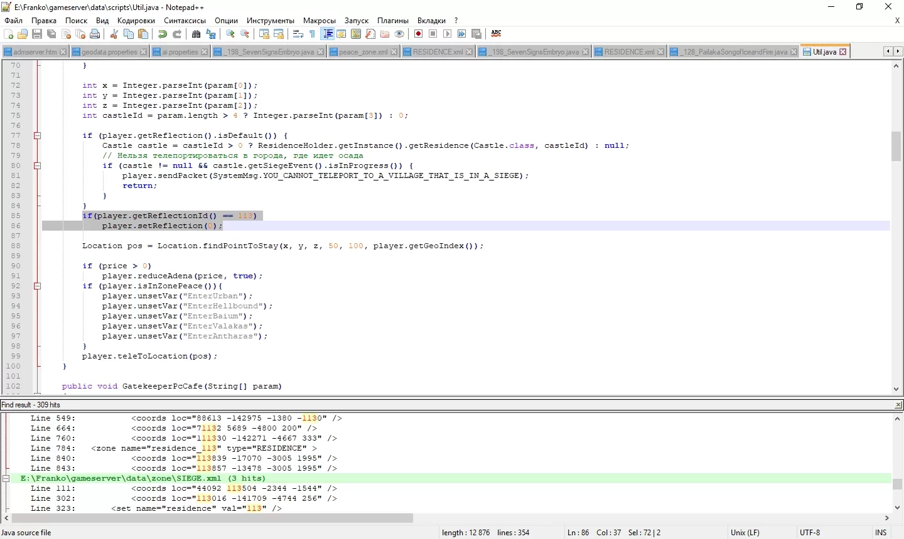Close the Find result panel

click(x=898, y=405)
